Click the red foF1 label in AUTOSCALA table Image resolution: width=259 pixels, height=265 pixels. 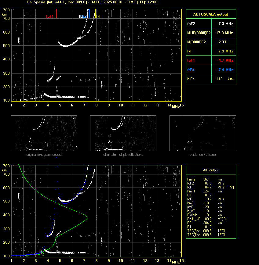tap(191, 60)
